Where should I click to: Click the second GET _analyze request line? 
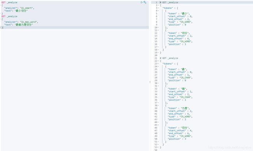(x=9, y=16)
